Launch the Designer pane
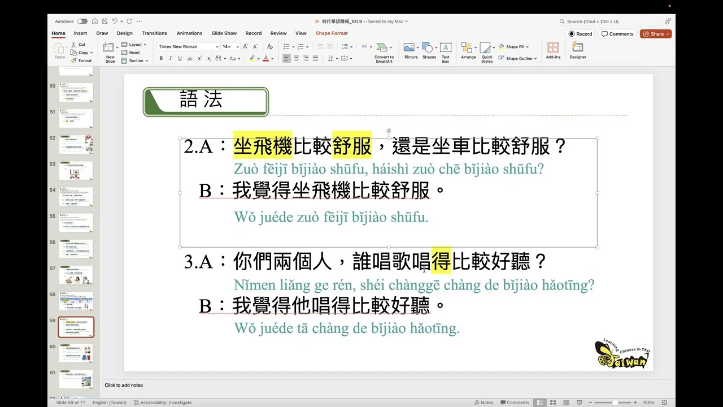Screen dimensions: 723x407 pos(578,51)
